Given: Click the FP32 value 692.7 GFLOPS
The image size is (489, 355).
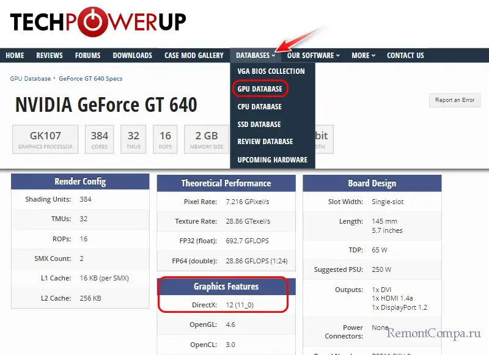Looking at the screenshot, I should click(248, 241).
